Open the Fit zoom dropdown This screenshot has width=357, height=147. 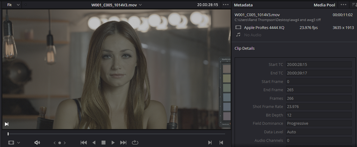pyautogui.click(x=13, y=5)
